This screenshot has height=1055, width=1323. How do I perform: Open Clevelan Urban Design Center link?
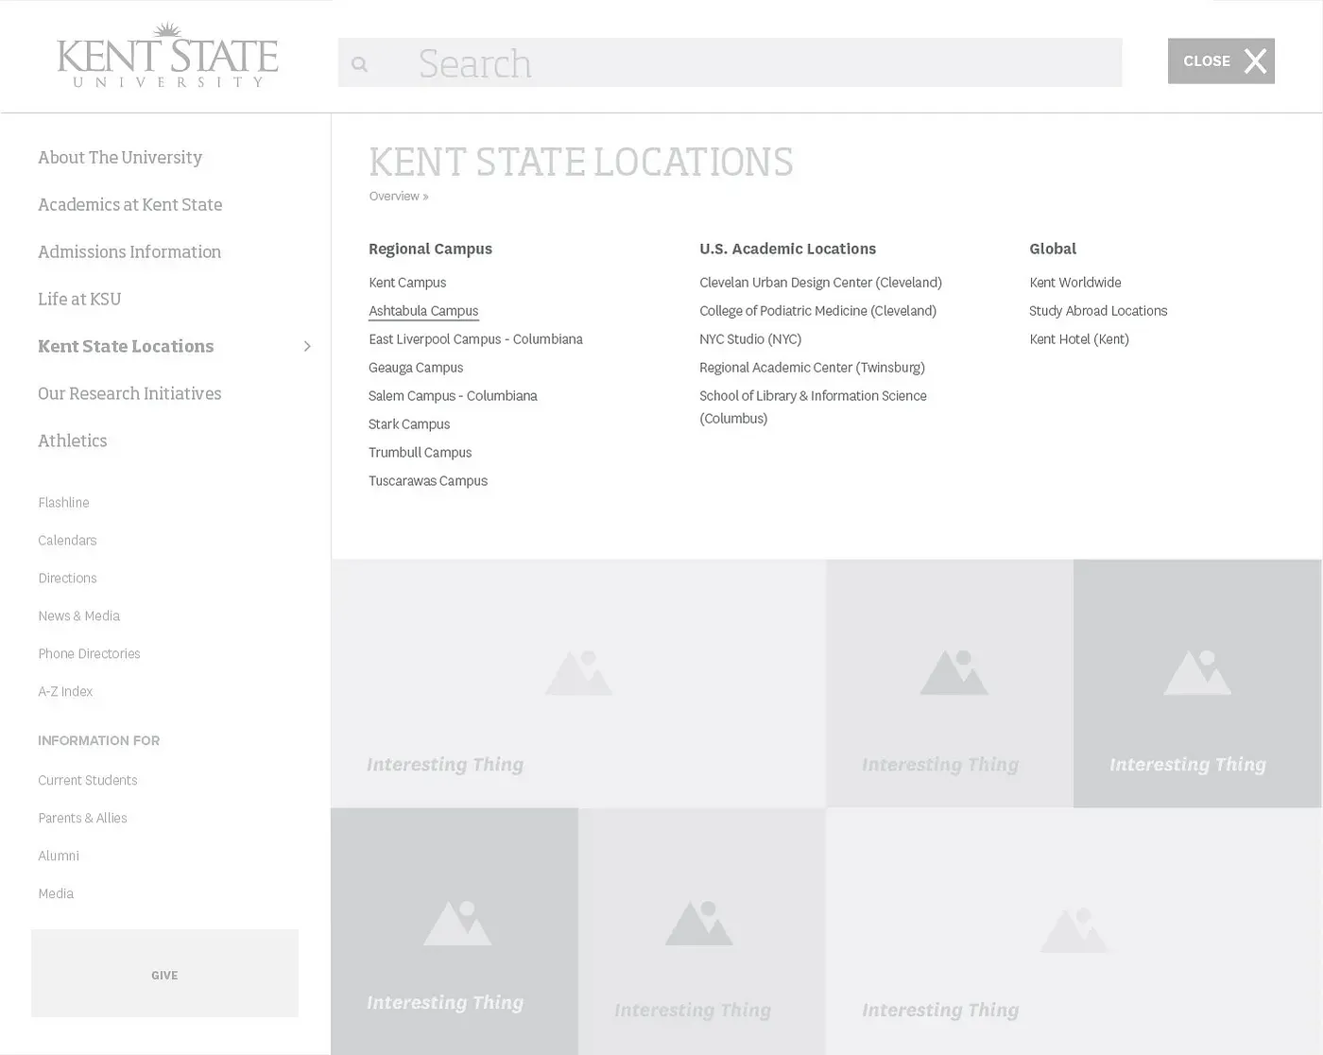coord(820,282)
